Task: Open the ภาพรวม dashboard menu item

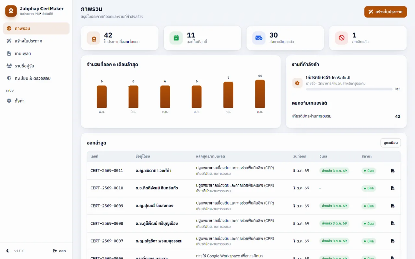Action: click(36, 28)
